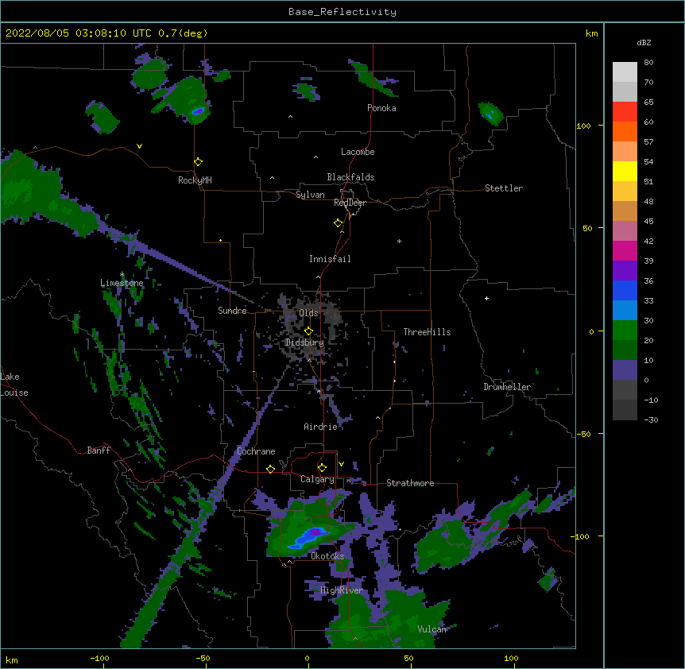Click the magenta storm core north of RockyMH
Viewport: 685px width, 669px height.
coord(198,111)
